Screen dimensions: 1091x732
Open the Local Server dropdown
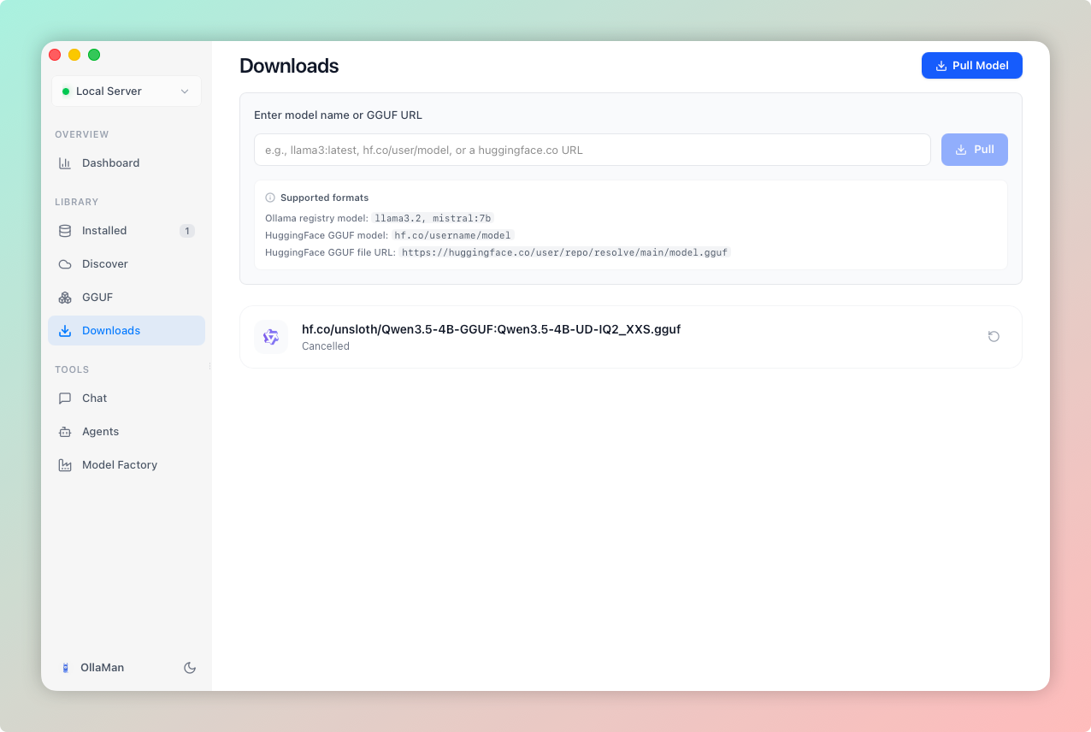pyautogui.click(x=127, y=91)
